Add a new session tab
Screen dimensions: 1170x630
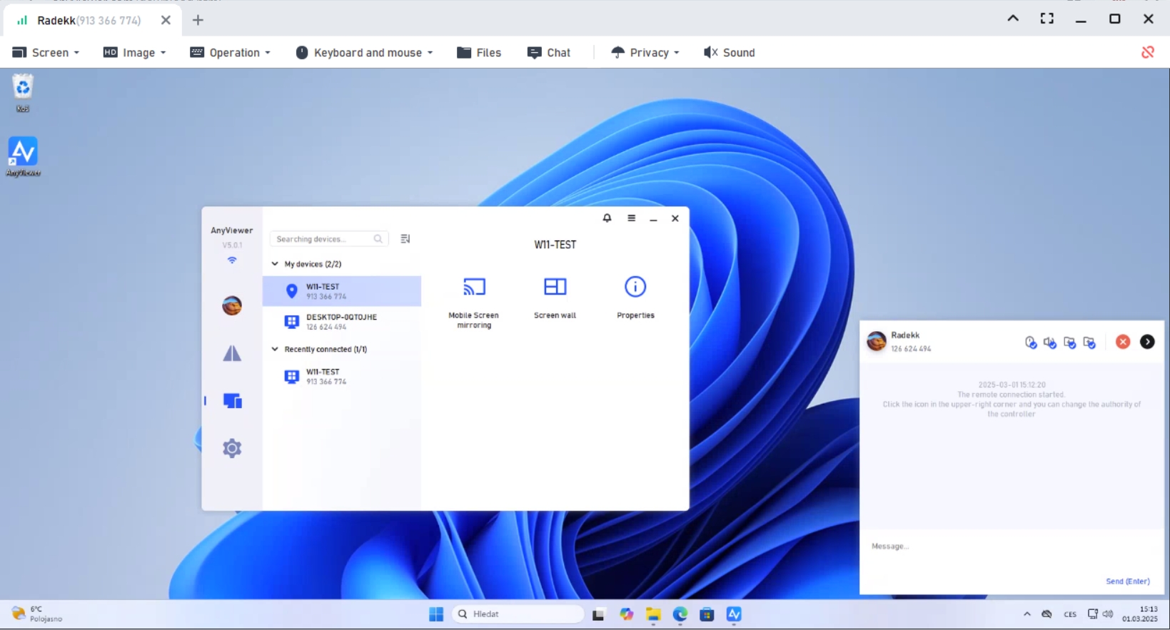198,20
